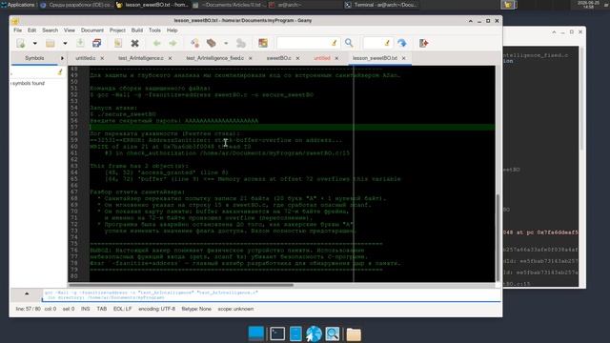Save all open files icon
Viewport: 610px width, 343px height.
96,43
